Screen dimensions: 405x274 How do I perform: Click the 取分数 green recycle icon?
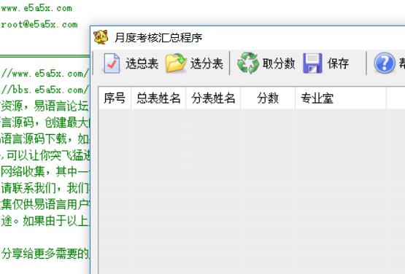248,63
